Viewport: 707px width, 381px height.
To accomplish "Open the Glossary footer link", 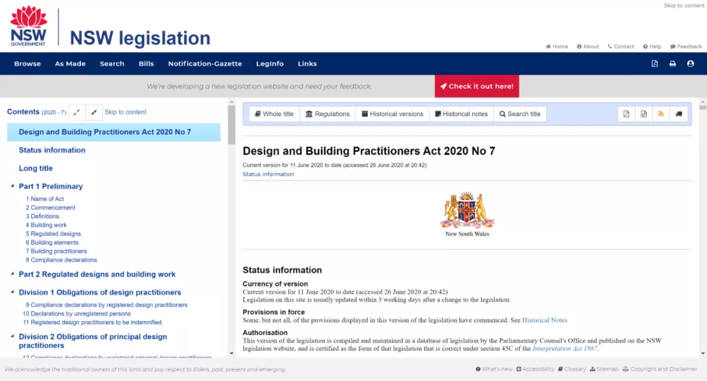I will point(572,369).
